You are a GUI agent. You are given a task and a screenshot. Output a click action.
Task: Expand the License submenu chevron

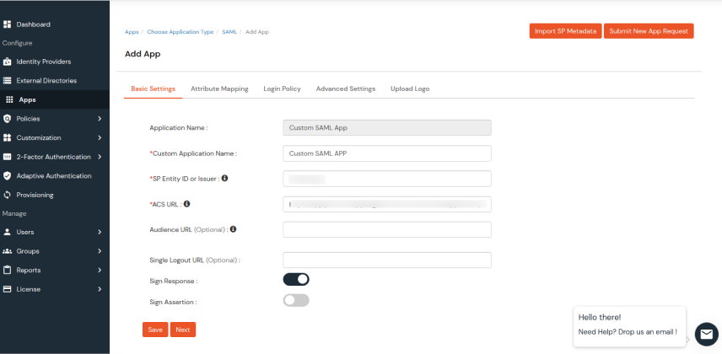(100, 289)
